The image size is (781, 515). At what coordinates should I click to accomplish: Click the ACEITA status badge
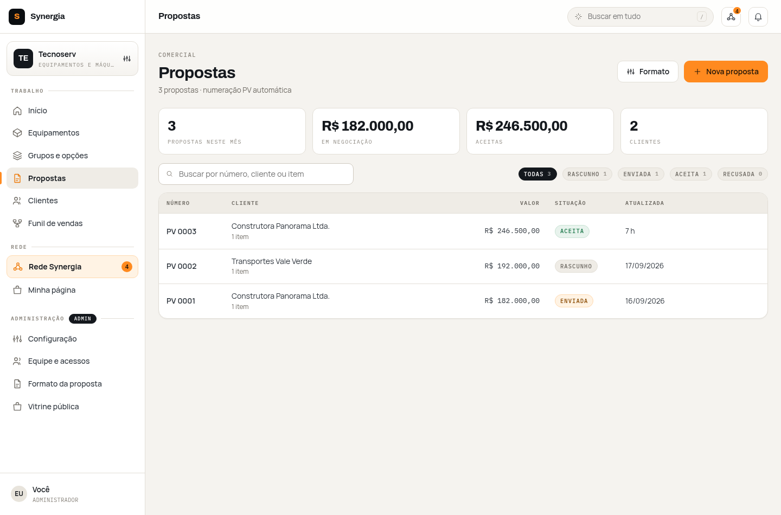tap(572, 231)
